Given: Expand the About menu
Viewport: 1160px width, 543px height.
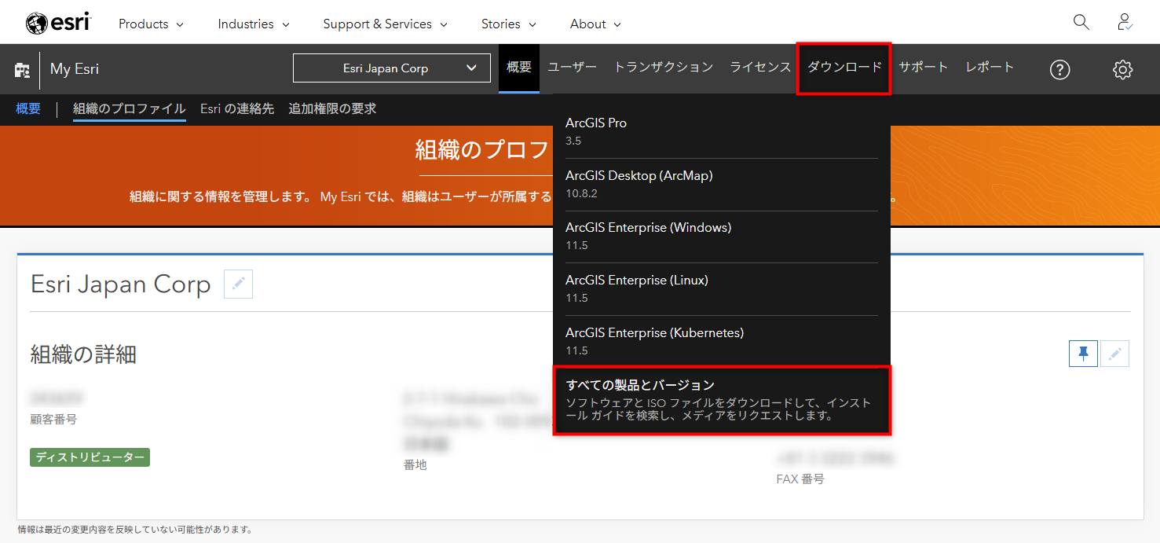Looking at the screenshot, I should (x=595, y=24).
